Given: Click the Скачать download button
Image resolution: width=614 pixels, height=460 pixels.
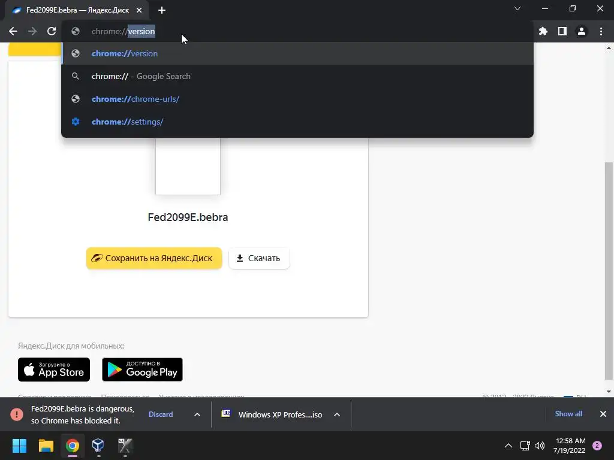Looking at the screenshot, I should (x=259, y=258).
